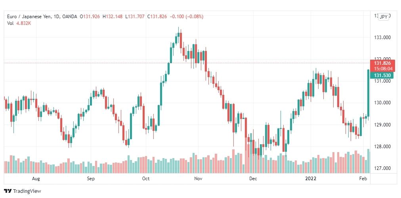This screenshot has width=401, height=198.
Task: Click the Dec label on time axis
Action: pyautogui.click(x=253, y=179)
